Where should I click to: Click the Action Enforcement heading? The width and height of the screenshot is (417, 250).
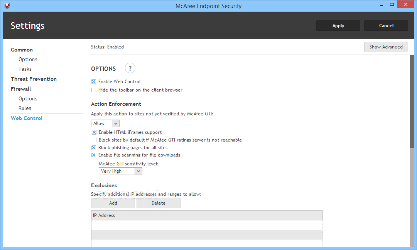pos(116,104)
